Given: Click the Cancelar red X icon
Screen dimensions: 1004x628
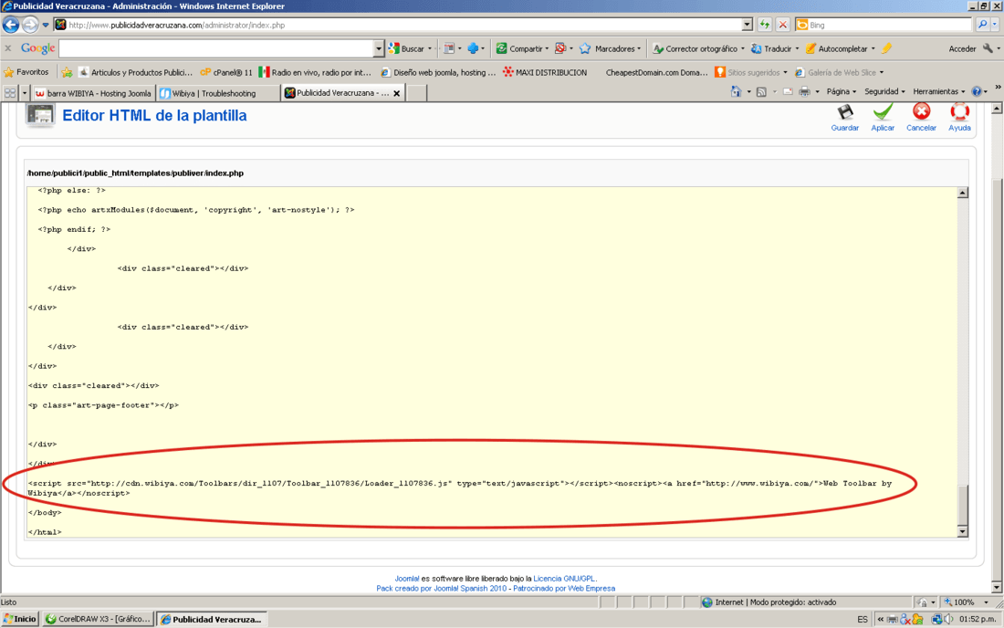Looking at the screenshot, I should coord(922,112).
